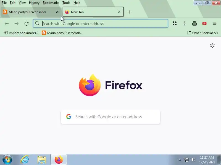Image resolution: width=221 pixels, height=165 pixels.
Task: Select the New Tab tab
Action: [x=93, y=12]
